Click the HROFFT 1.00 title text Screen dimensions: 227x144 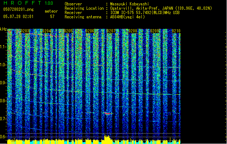tap(29, 3)
